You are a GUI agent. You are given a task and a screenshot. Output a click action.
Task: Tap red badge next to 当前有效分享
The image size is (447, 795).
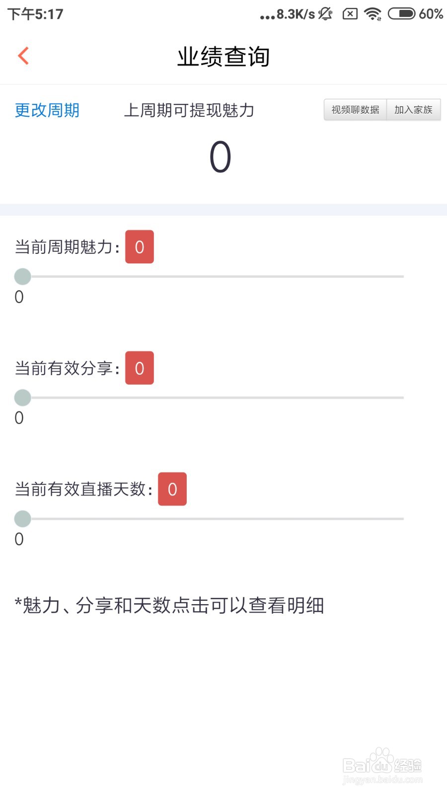click(x=140, y=368)
